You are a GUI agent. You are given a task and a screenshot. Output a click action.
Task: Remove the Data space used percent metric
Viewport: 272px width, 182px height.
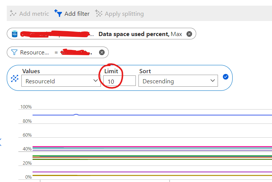[189, 34]
